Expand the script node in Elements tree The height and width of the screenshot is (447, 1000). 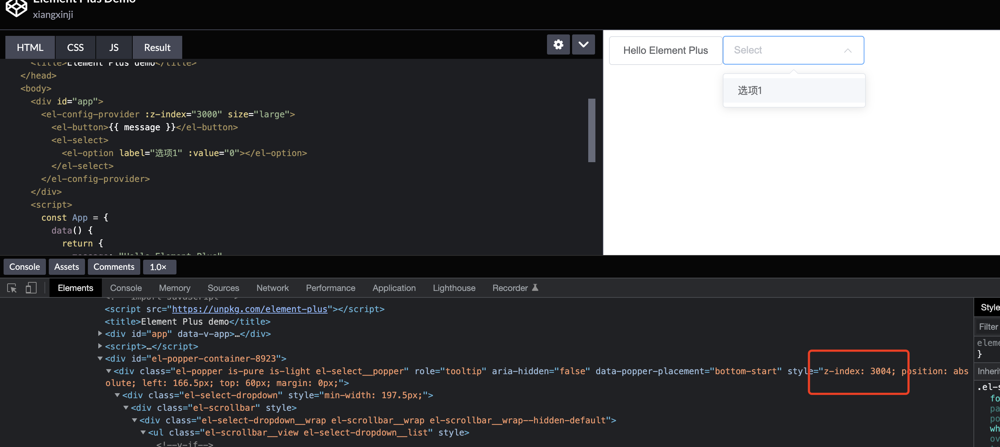tap(100, 346)
